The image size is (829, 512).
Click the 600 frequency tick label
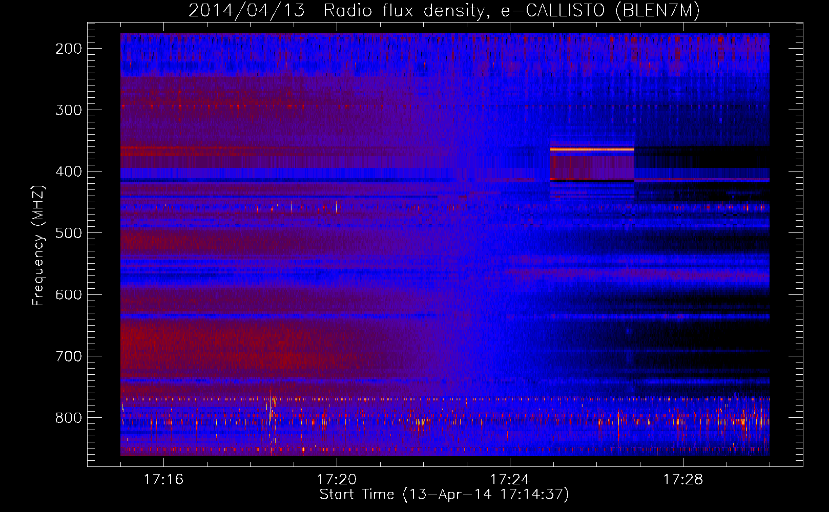(x=69, y=294)
